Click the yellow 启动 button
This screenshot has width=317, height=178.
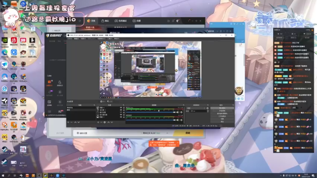[x=188, y=133]
